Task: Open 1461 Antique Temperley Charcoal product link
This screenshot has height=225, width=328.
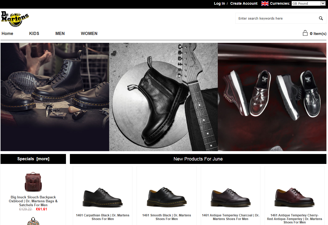Action: pos(231,217)
